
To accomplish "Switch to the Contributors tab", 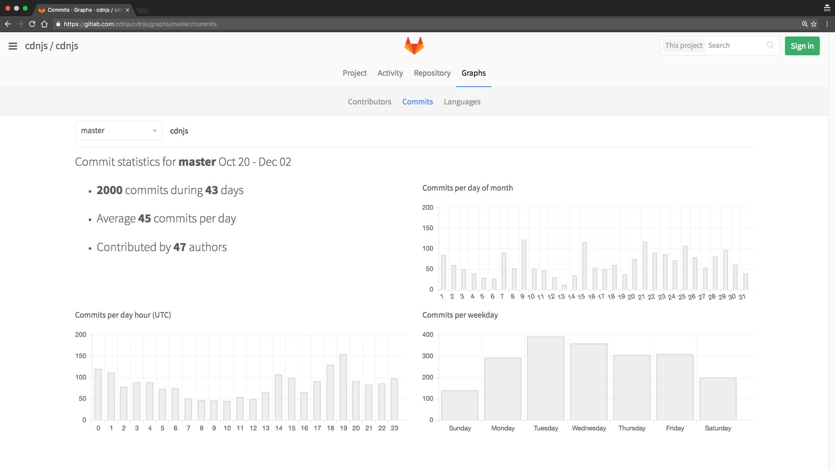I will pyautogui.click(x=369, y=101).
